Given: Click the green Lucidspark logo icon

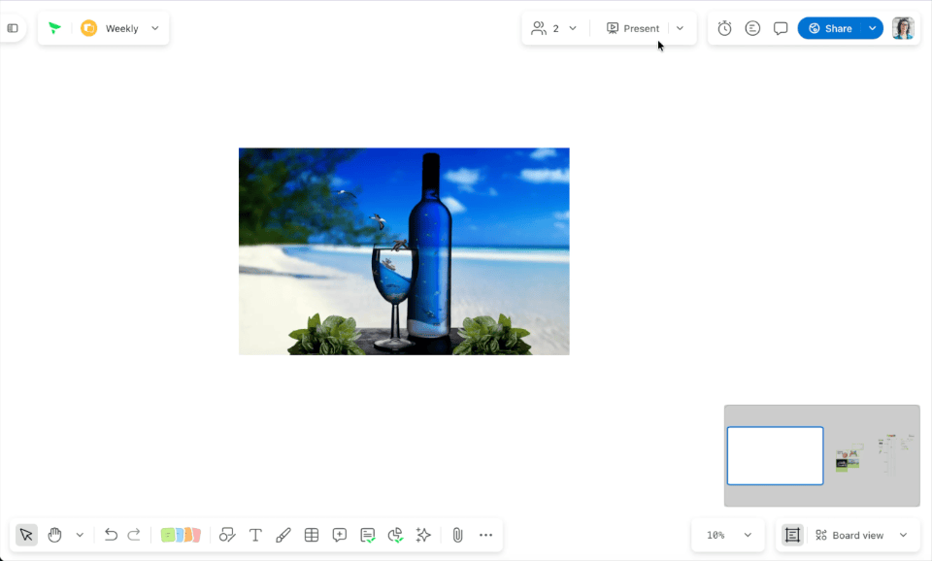Looking at the screenshot, I should [x=54, y=28].
